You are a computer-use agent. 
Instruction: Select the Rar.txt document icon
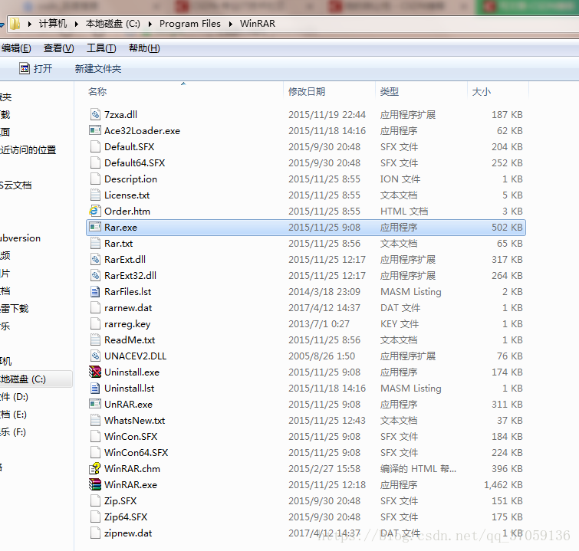pyautogui.click(x=95, y=243)
